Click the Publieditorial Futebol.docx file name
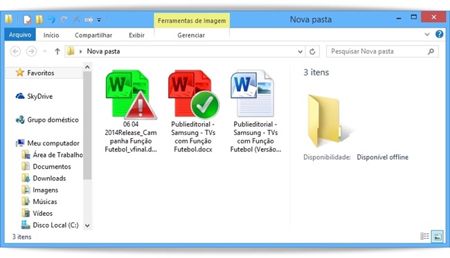The height and width of the screenshot is (258, 450). pyautogui.click(x=193, y=137)
